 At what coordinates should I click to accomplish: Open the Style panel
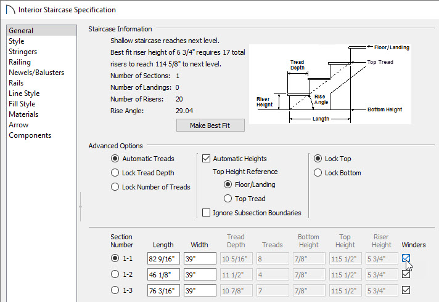pos(41,41)
